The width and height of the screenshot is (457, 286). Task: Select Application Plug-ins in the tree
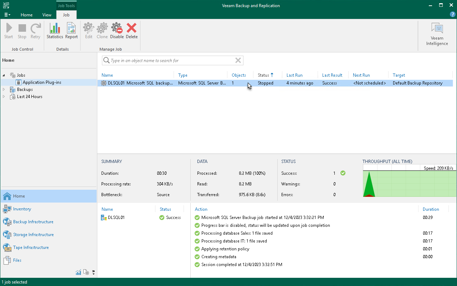coord(42,82)
